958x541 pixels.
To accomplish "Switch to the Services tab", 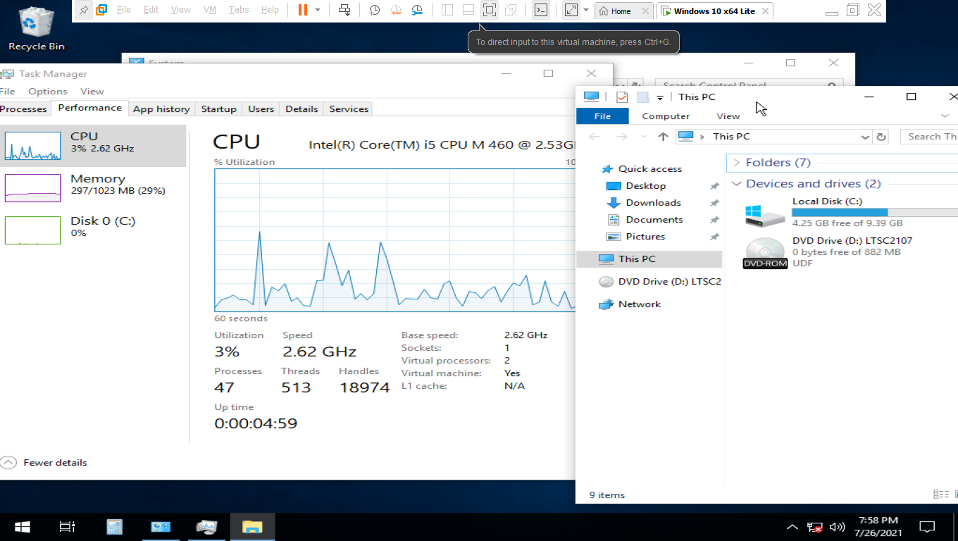I will pyautogui.click(x=349, y=109).
